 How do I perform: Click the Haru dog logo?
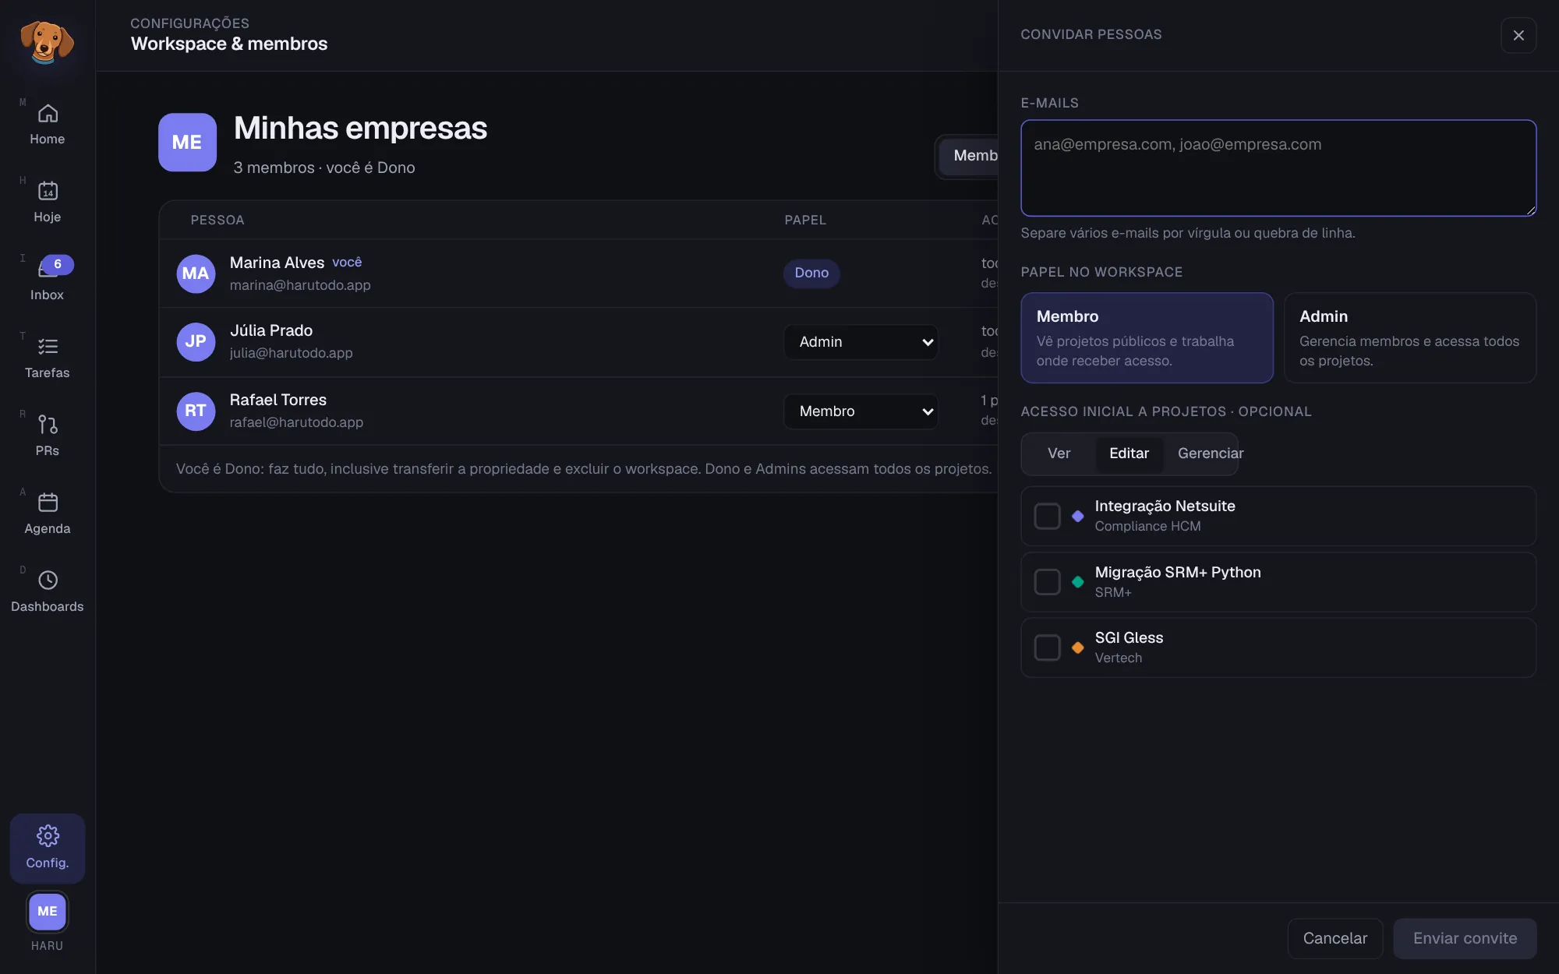tap(47, 41)
